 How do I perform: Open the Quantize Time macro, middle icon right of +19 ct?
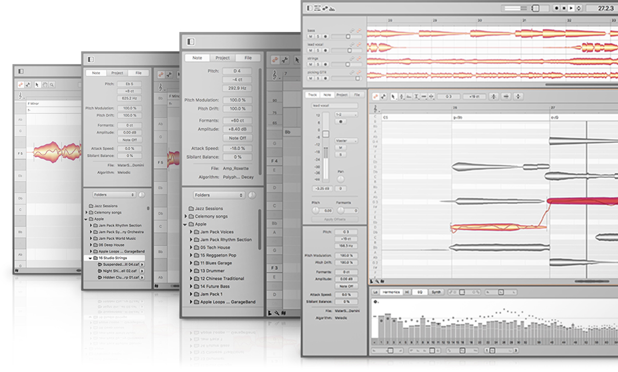coord(506,96)
